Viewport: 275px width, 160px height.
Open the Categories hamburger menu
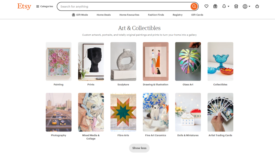[44, 6]
